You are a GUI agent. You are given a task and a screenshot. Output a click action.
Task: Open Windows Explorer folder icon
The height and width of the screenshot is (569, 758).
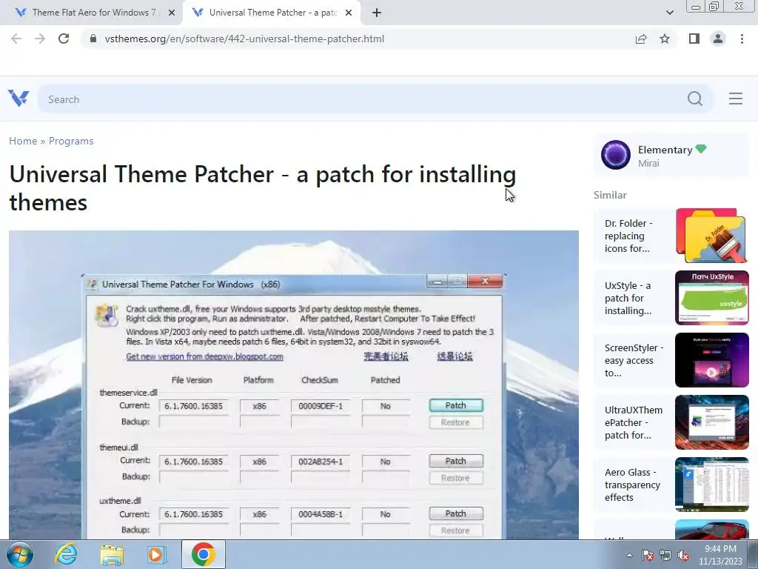tap(112, 554)
